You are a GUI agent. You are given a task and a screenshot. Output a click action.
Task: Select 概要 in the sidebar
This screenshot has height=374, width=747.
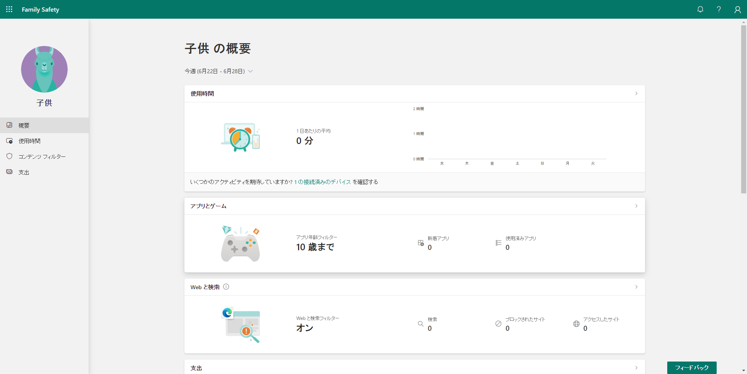coord(44,125)
